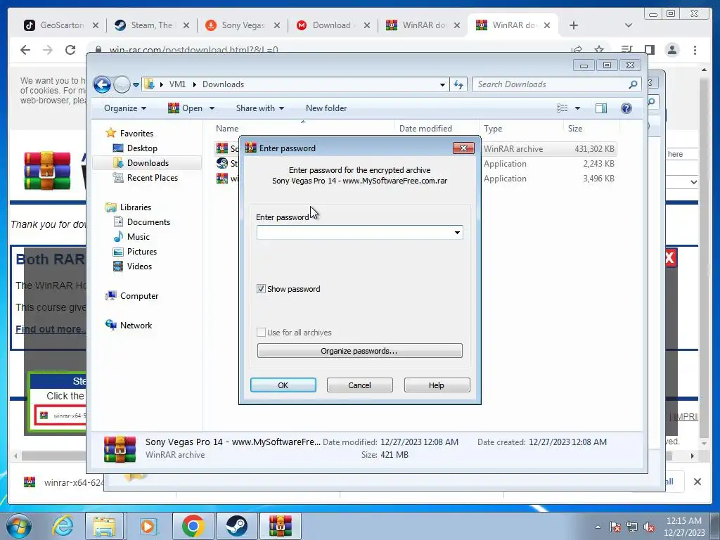Tick the Use for all archives checkbox
720x540 pixels.
[x=261, y=332]
